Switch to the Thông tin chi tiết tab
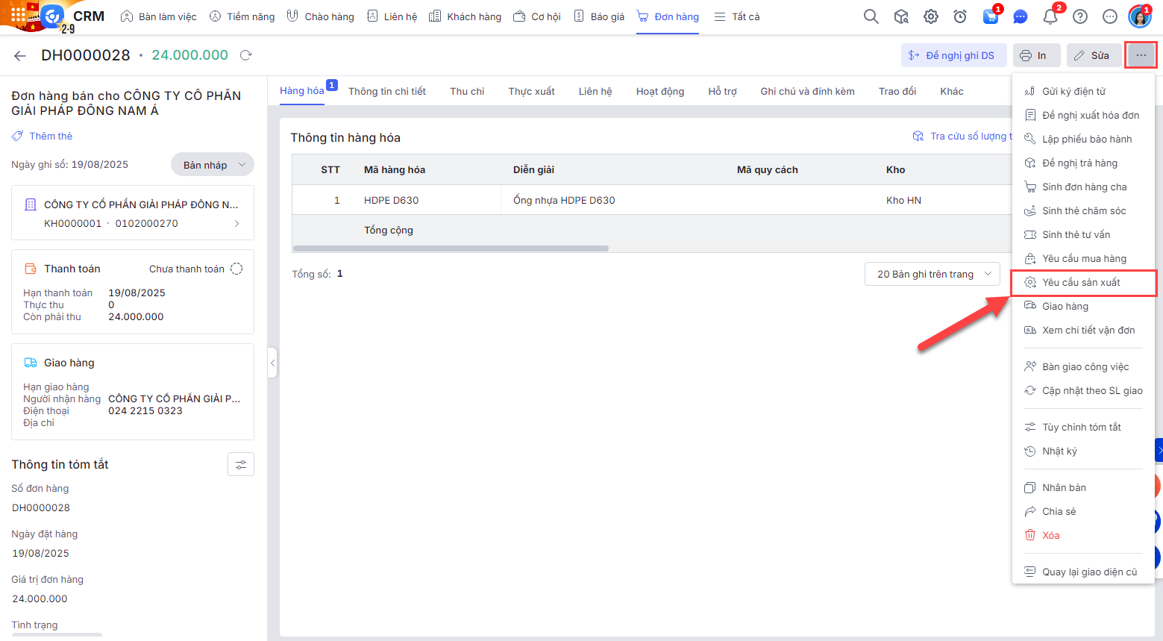Screen dimensions: 1163x641 [386, 92]
